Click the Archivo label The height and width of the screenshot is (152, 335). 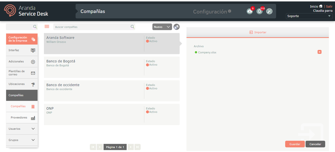(x=199, y=46)
